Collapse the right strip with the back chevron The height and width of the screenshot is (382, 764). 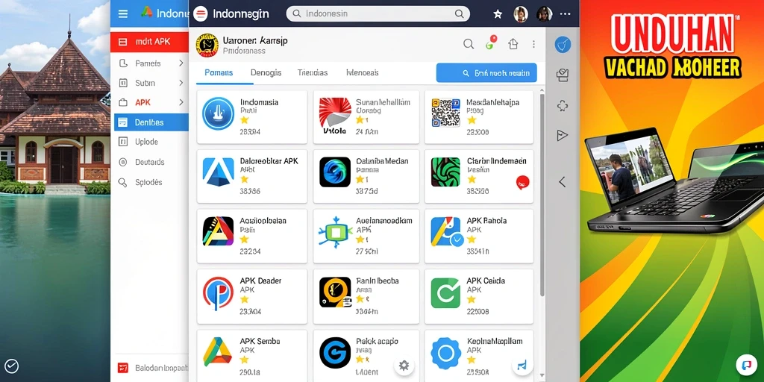pos(563,182)
